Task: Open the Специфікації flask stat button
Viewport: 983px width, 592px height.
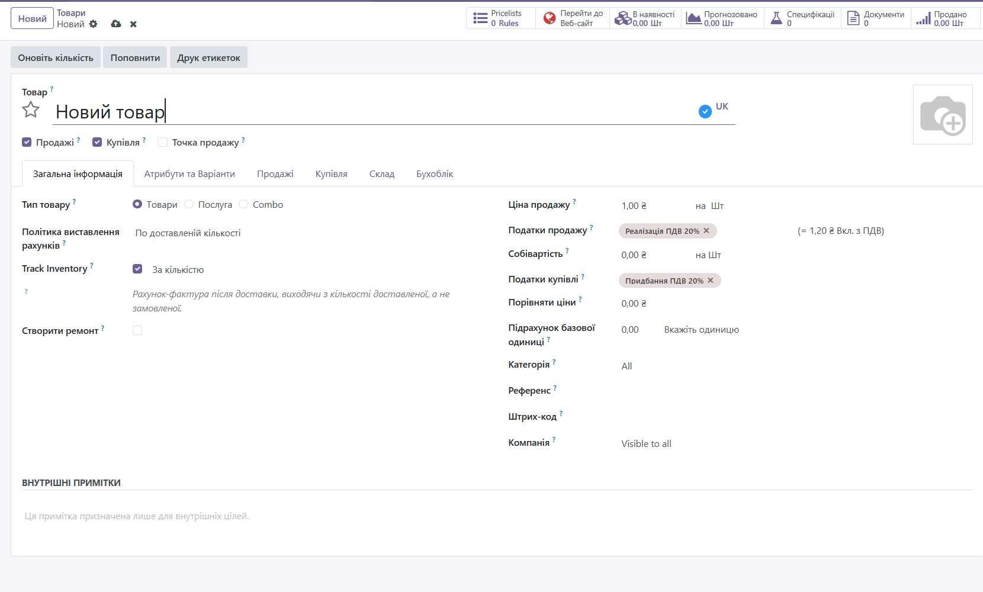Action: click(x=802, y=18)
